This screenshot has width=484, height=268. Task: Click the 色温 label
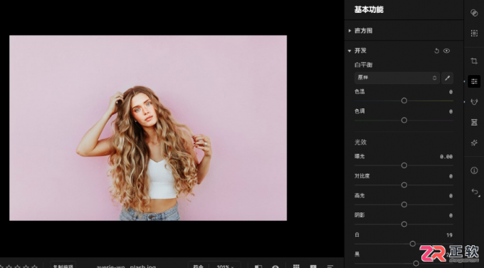coord(359,92)
